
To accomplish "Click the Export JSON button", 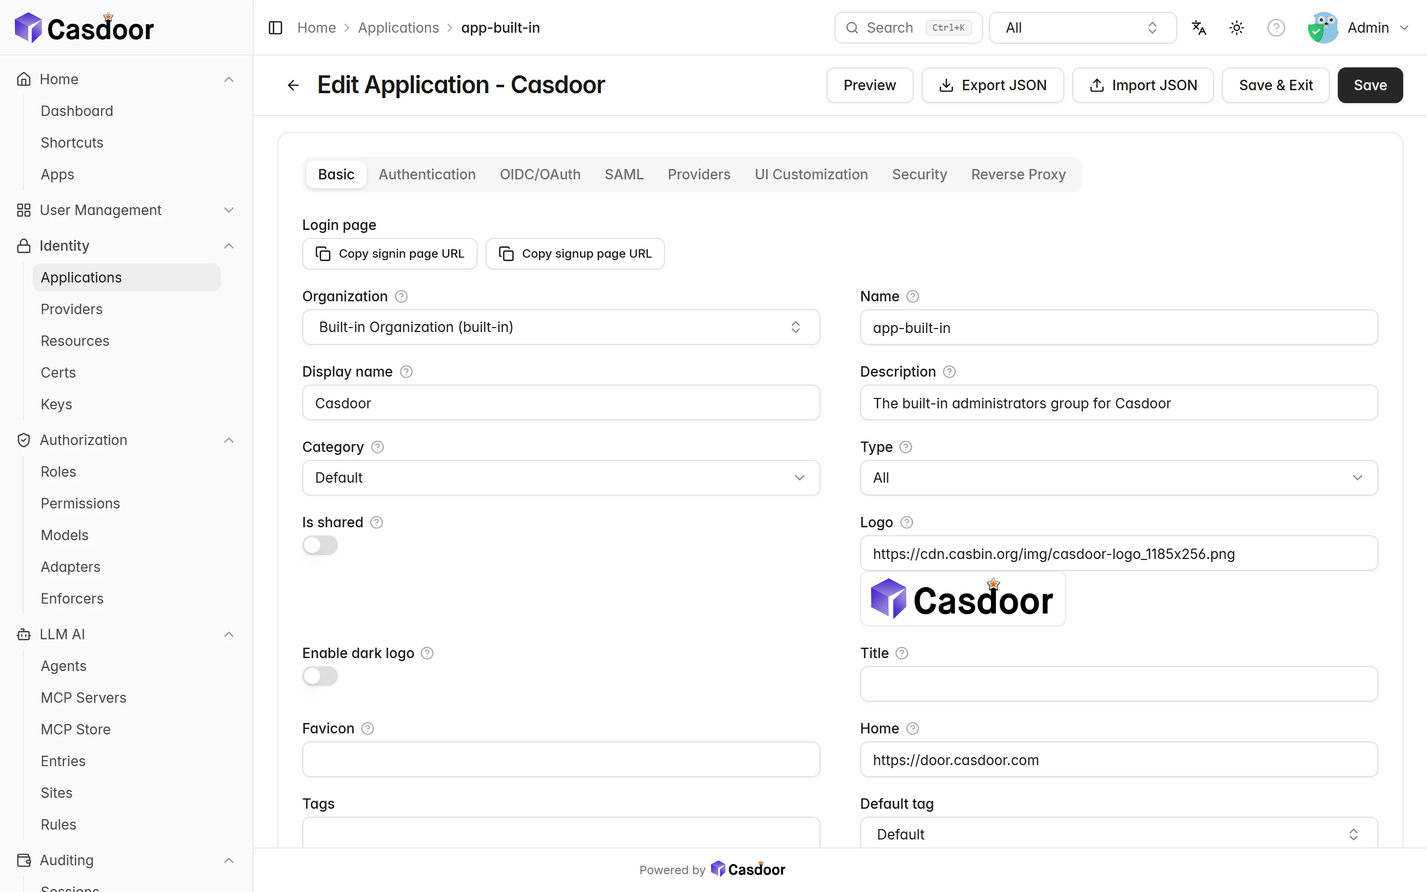I will pyautogui.click(x=992, y=86).
